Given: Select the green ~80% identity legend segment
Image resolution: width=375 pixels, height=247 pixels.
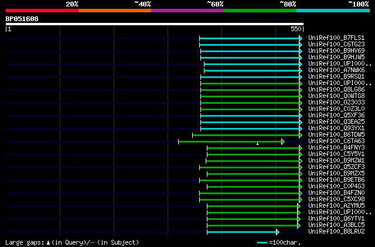Looking at the screenshot, I should 260,11.
